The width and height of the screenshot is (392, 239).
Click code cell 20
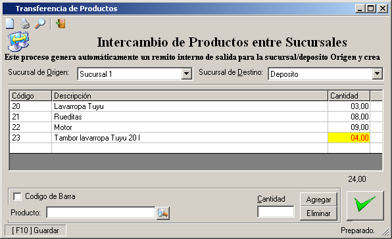pyautogui.click(x=30, y=106)
